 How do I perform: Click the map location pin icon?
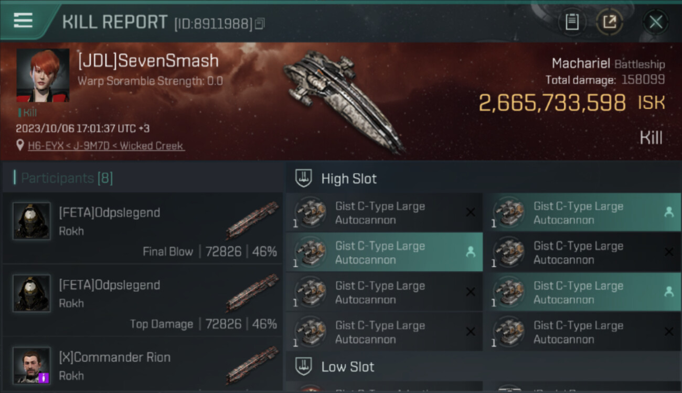20,145
